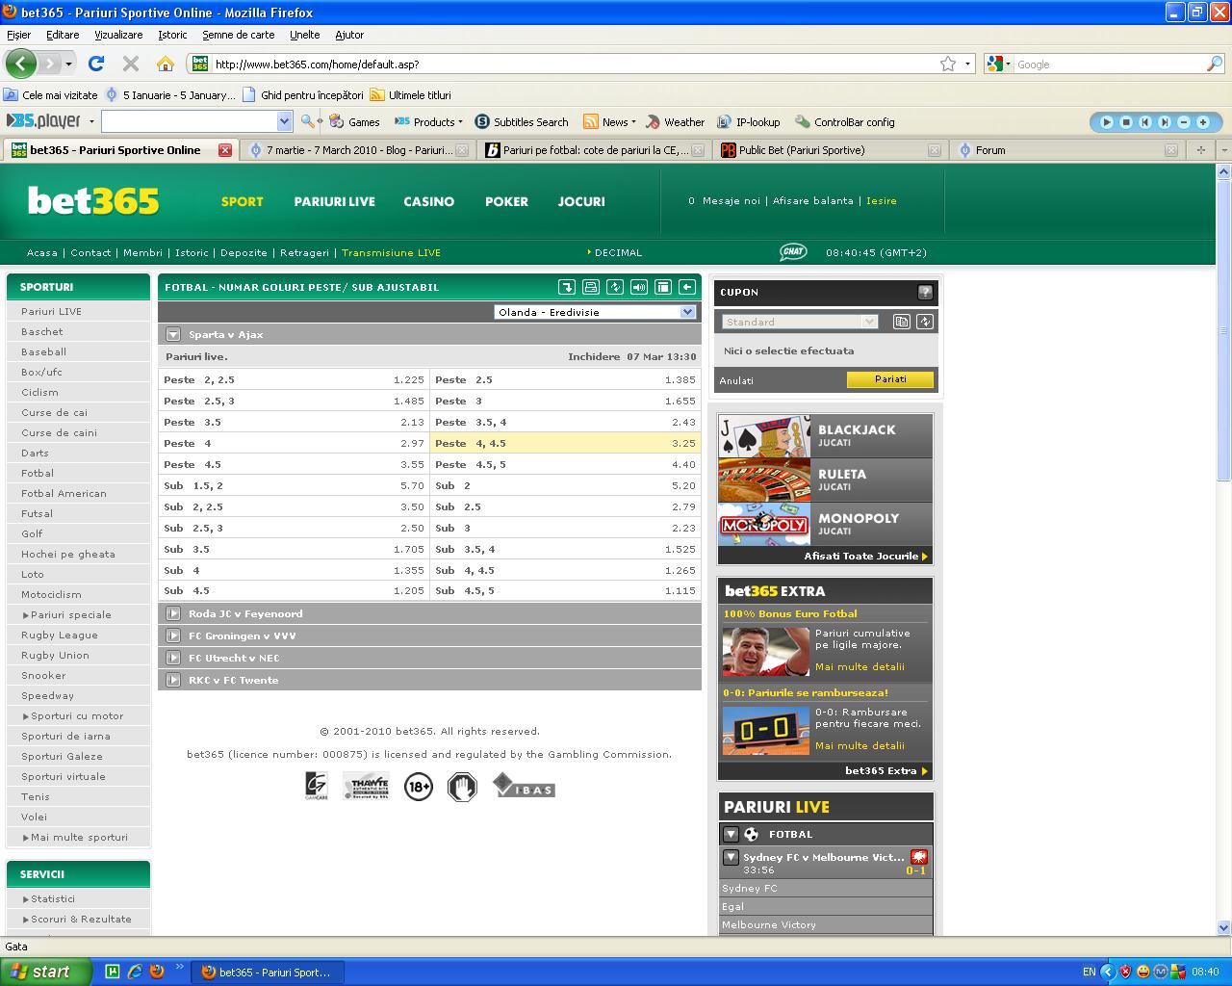The height and width of the screenshot is (986, 1232).
Task: Click Anulati in the coupon
Action: (x=737, y=380)
